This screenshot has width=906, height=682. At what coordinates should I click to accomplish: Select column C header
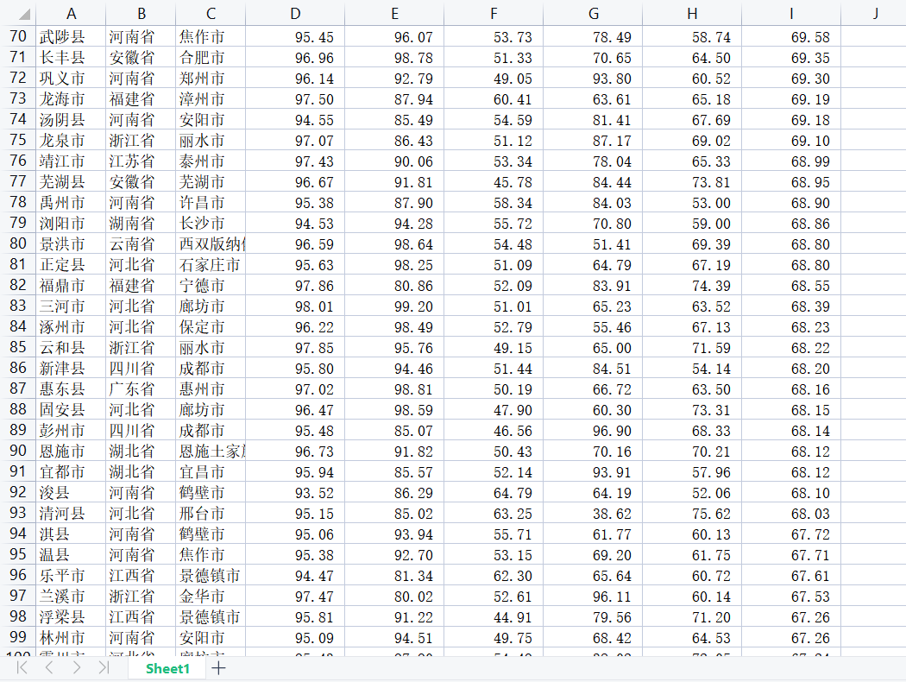pyautogui.click(x=211, y=14)
